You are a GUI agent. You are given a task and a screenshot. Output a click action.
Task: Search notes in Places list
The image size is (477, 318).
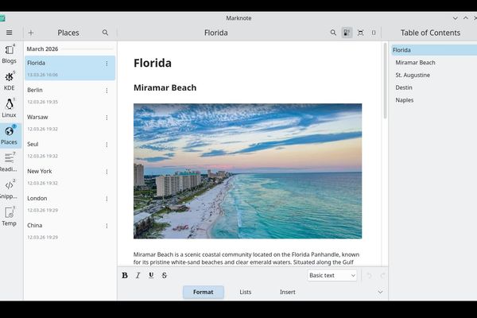click(x=105, y=33)
